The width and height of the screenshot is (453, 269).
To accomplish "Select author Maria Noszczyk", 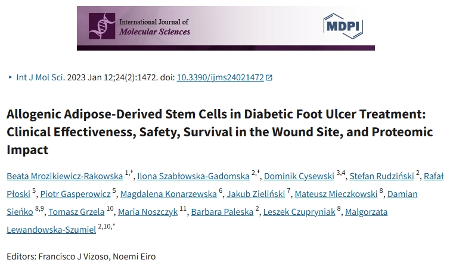I will pos(148,212).
